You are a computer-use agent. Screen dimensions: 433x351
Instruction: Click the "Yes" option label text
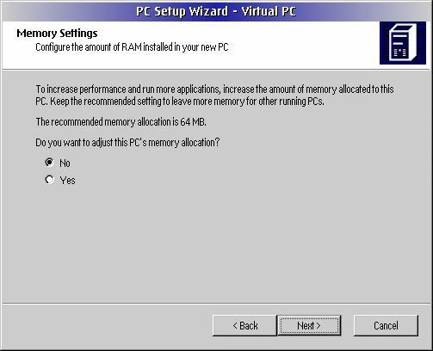coord(67,181)
